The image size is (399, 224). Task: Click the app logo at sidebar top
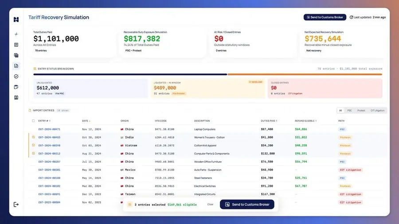16,19
